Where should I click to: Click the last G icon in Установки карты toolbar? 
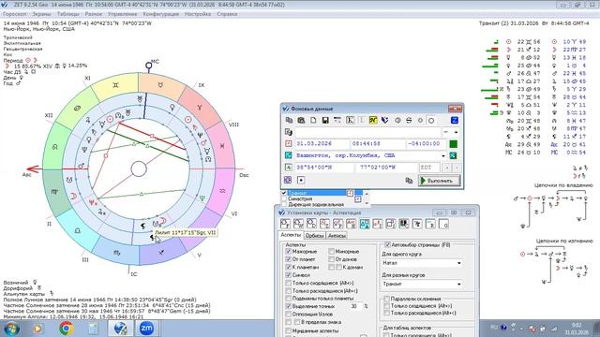pos(443,225)
